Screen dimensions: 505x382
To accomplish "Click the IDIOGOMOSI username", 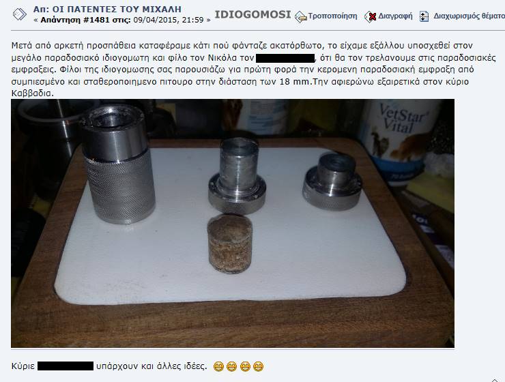I will coord(252,14).
